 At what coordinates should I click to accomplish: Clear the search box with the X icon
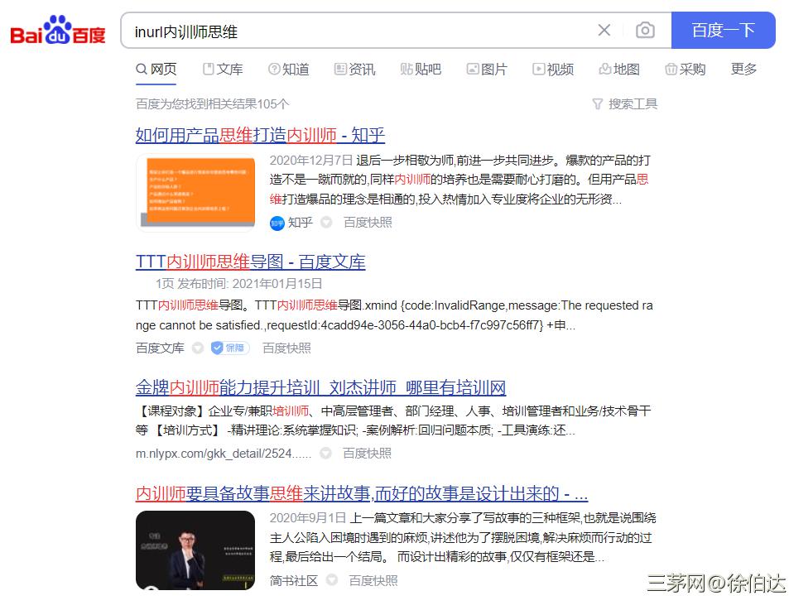[604, 30]
